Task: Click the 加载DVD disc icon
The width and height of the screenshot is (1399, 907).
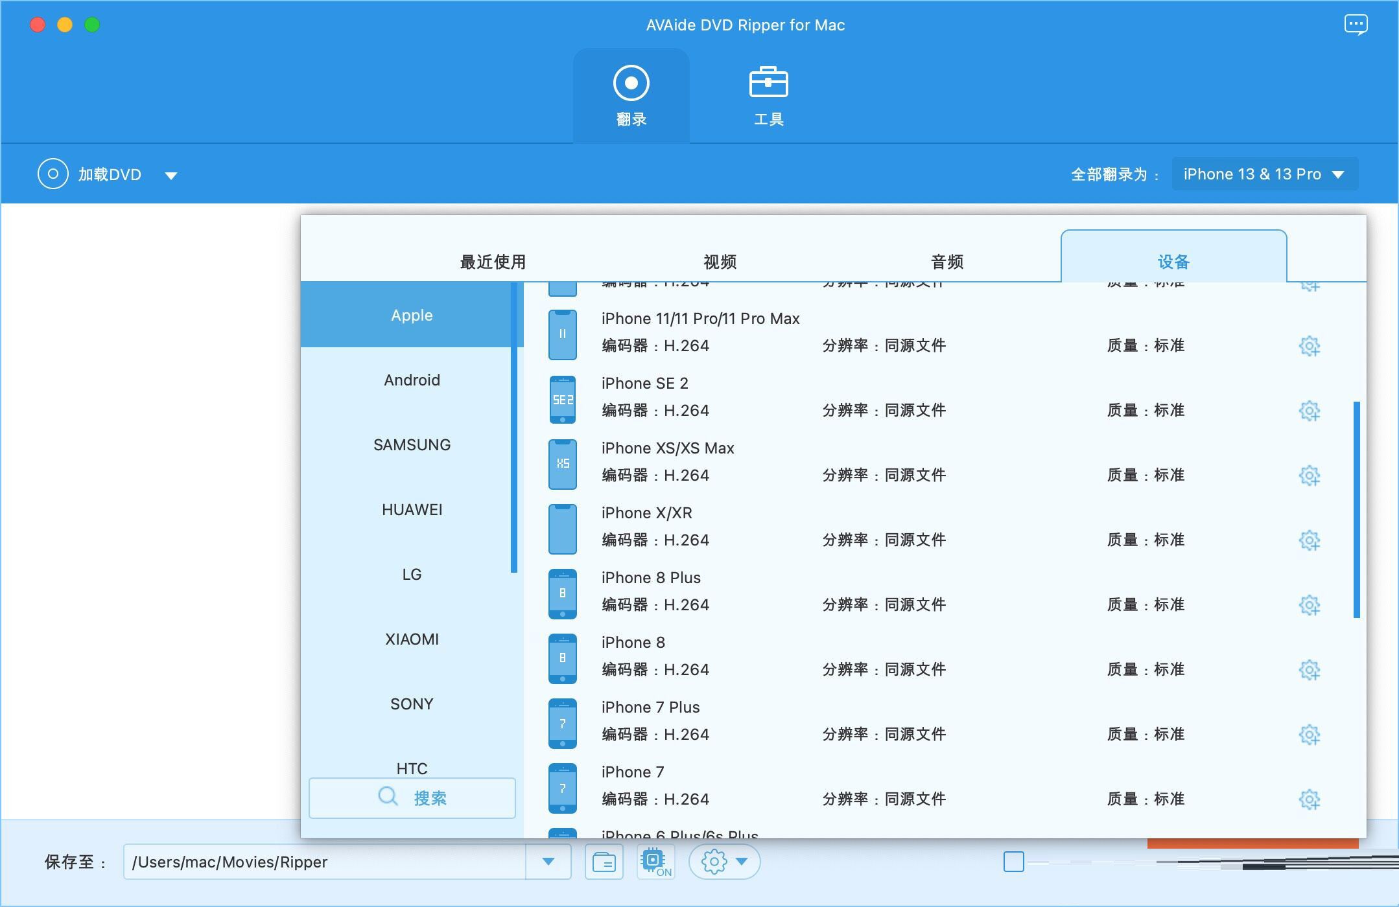Action: click(x=53, y=174)
